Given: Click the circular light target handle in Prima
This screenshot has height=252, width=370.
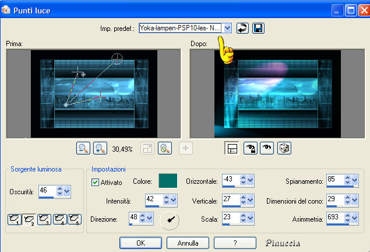Looking at the screenshot, I should (117, 59).
